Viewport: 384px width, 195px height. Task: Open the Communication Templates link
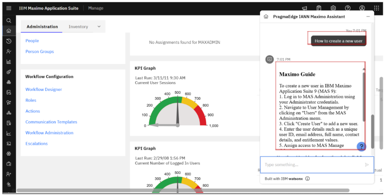click(x=51, y=122)
